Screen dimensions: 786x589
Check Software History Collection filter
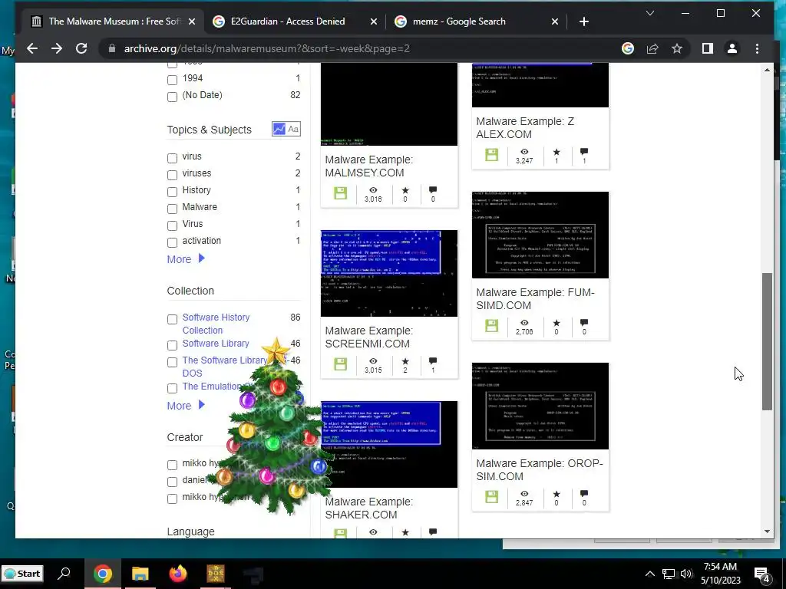(173, 319)
